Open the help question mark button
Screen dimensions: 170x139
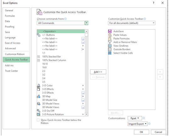click(x=154, y=3)
